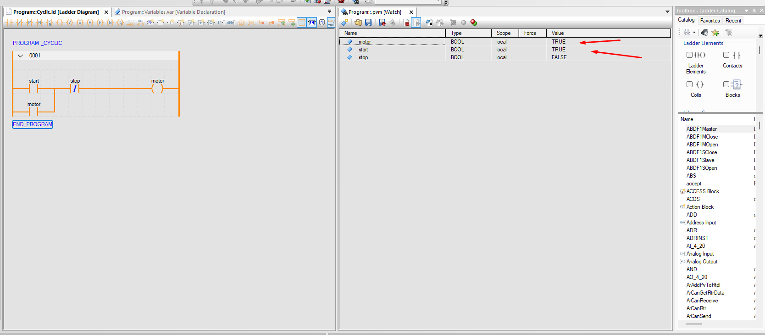Save the watch configuration
765x335 pixels.
coord(368,22)
